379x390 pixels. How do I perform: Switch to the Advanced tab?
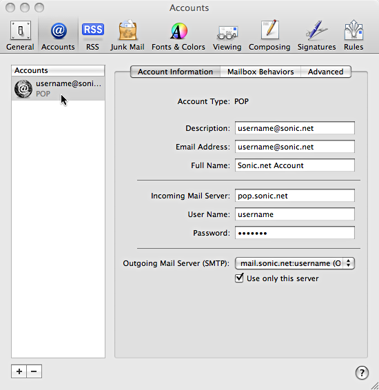click(x=326, y=72)
